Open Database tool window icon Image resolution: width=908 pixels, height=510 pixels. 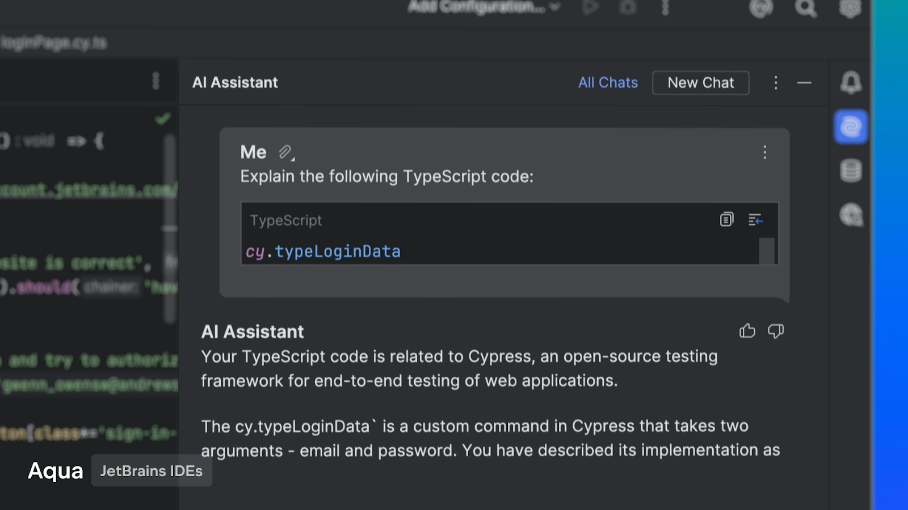(x=851, y=171)
